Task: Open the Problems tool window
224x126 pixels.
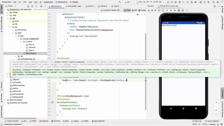Action: click(44, 121)
